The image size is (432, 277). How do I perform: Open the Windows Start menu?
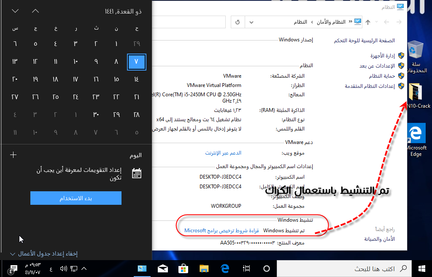click(x=421, y=269)
